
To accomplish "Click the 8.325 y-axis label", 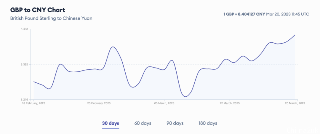I will pyautogui.click(x=24, y=64).
